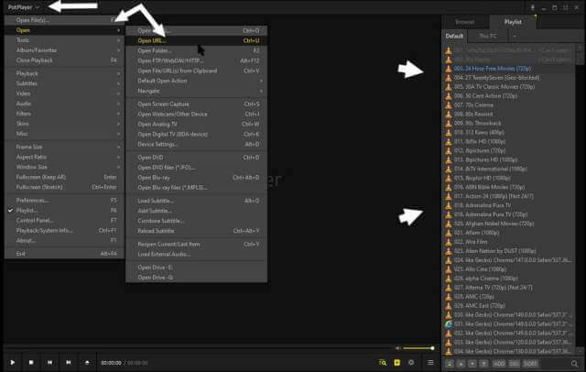Expand the Subtitles submenu
Image resolution: width=586 pixels, height=372 pixels.
pyautogui.click(x=64, y=83)
